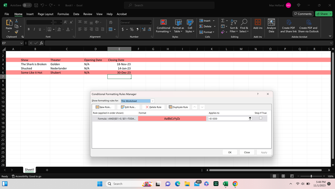335x189 pixels.
Task: Expand the Name Box dropdown arrow
Action: [21, 43]
